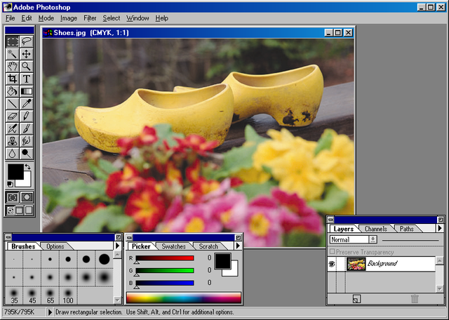Switch to the Channels tab
The width and height of the screenshot is (449, 320).
click(376, 229)
